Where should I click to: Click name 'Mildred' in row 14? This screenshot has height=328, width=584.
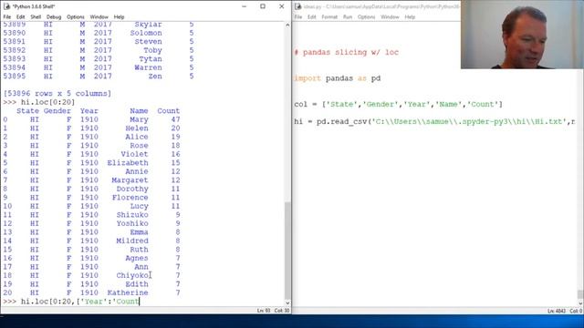tap(132, 241)
